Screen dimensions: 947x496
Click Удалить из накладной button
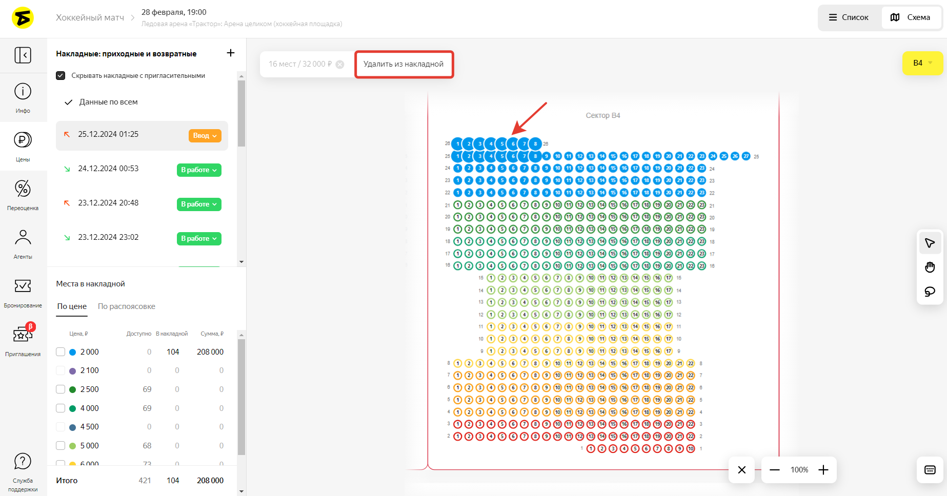pyautogui.click(x=404, y=64)
